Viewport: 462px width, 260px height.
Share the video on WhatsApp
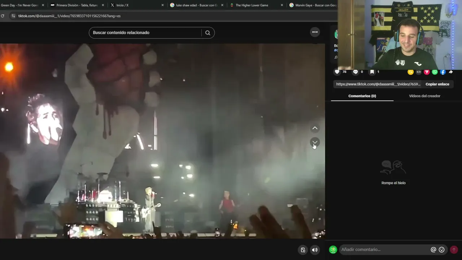point(435,72)
